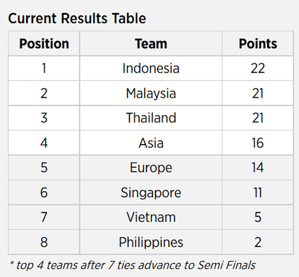Click the Asia team cell
Viewport: 299px width, 277px height.
(x=151, y=143)
